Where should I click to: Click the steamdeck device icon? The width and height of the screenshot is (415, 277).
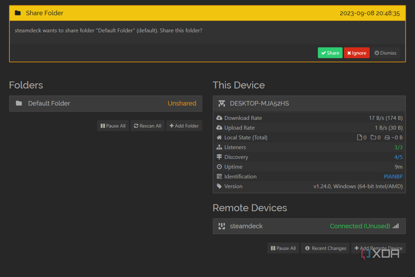[222, 226]
